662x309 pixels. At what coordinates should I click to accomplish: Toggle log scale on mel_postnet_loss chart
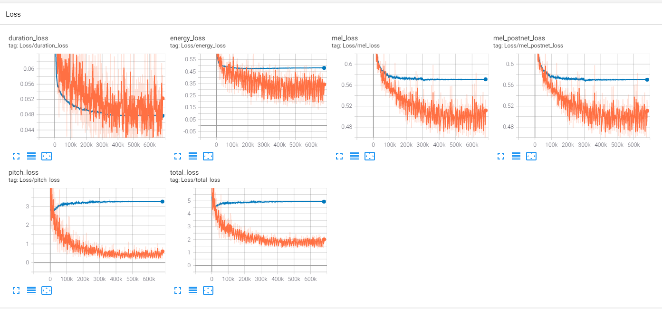click(516, 156)
